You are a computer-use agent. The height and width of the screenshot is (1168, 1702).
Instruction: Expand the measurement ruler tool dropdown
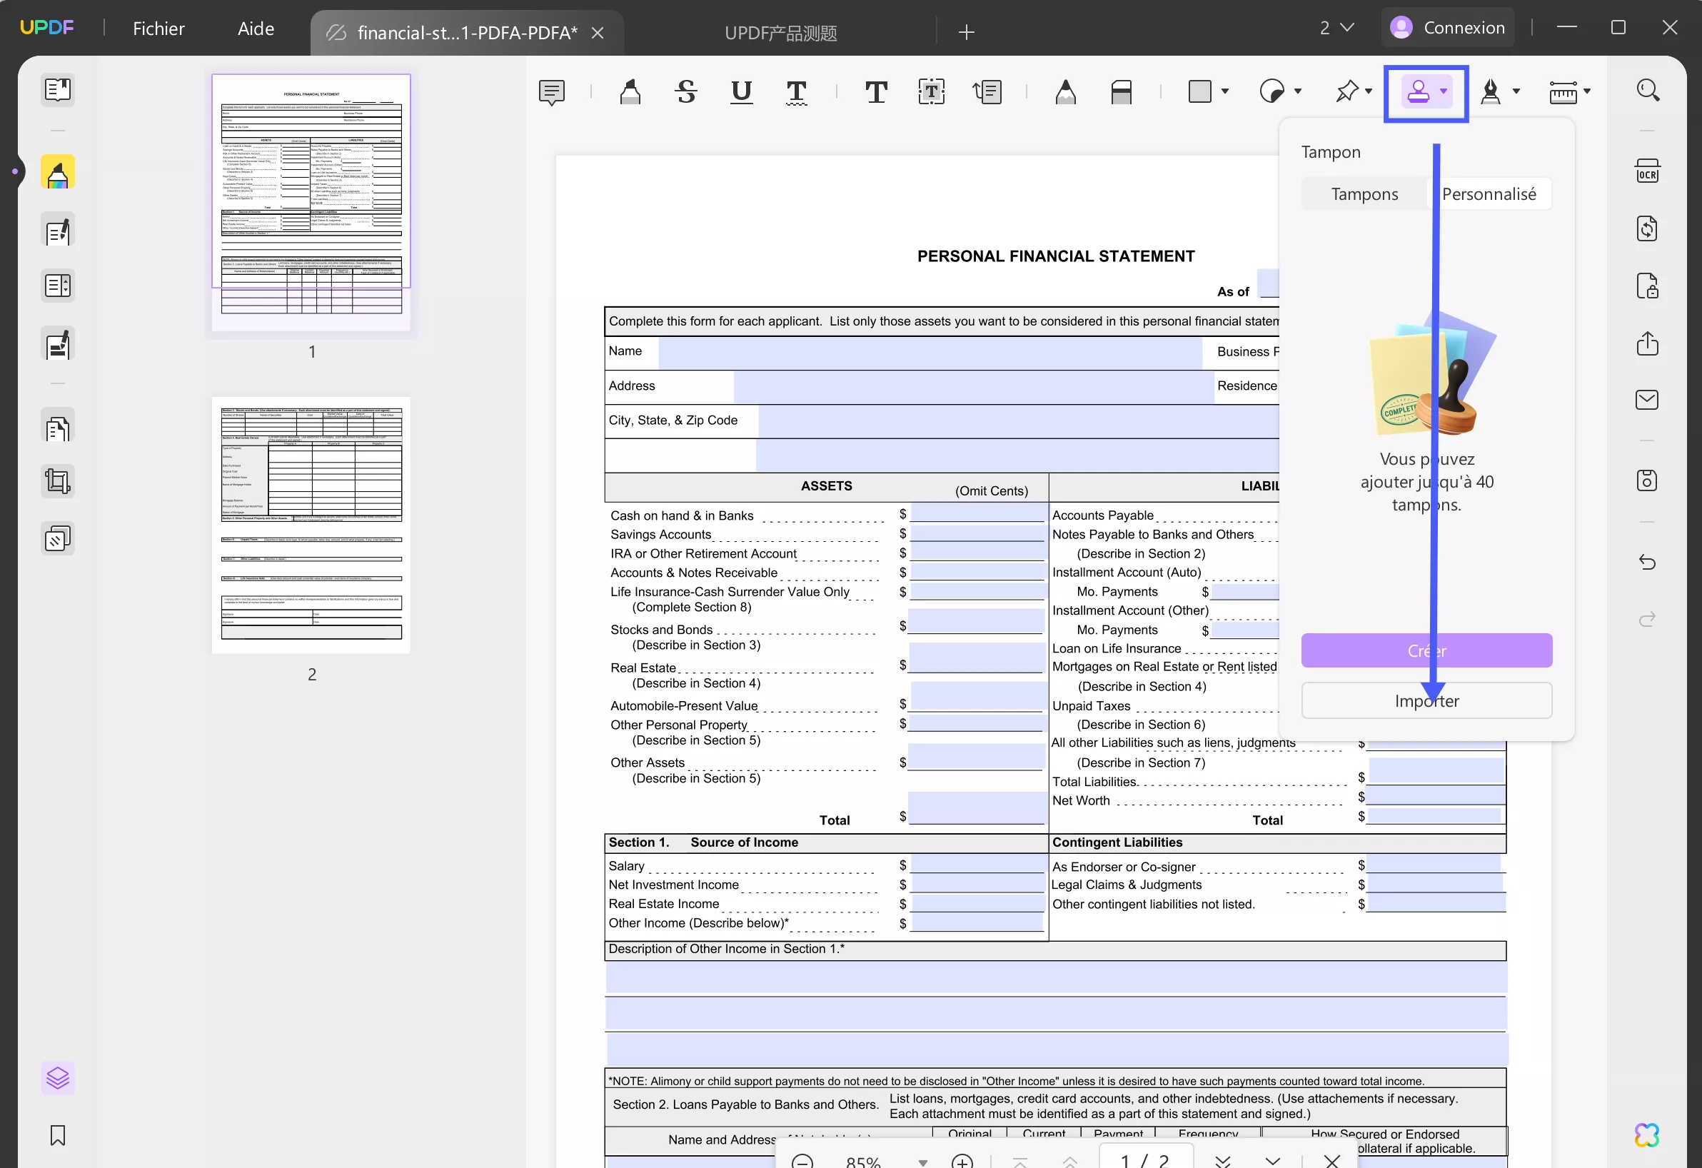pos(1587,91)
